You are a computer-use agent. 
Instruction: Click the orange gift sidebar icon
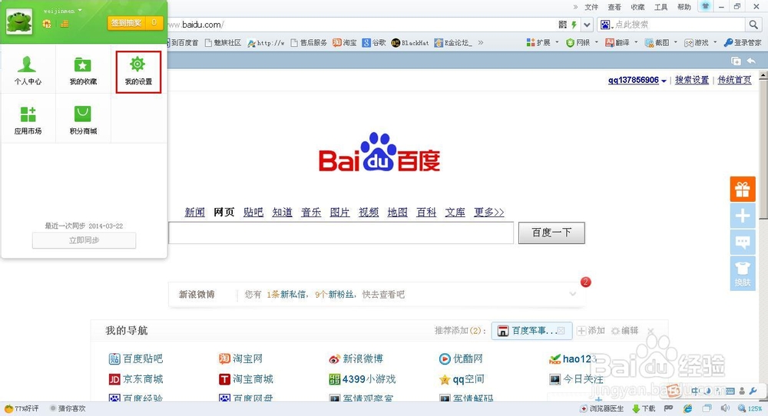(743, 189)
